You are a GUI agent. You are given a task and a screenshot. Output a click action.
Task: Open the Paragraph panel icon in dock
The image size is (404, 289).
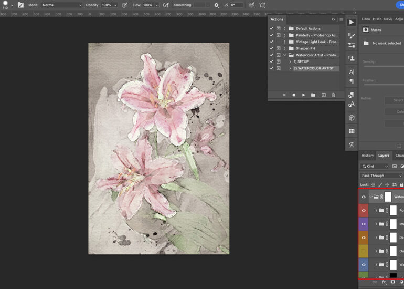pyautogui.click(x=352, y=81)
